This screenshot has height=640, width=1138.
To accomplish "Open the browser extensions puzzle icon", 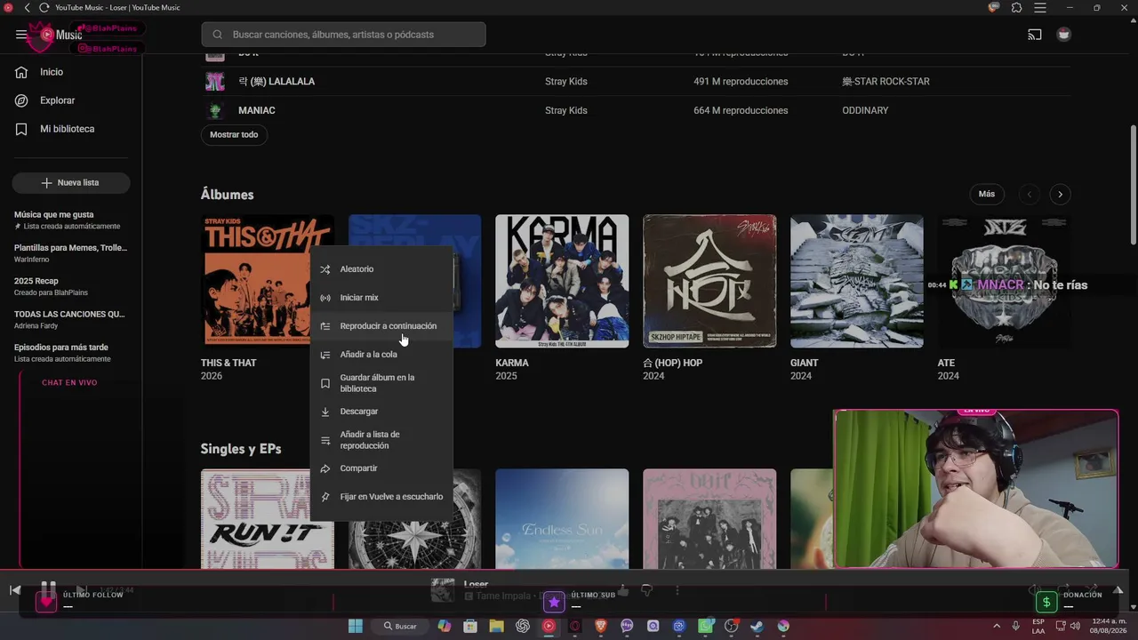I will [1017, 8].
